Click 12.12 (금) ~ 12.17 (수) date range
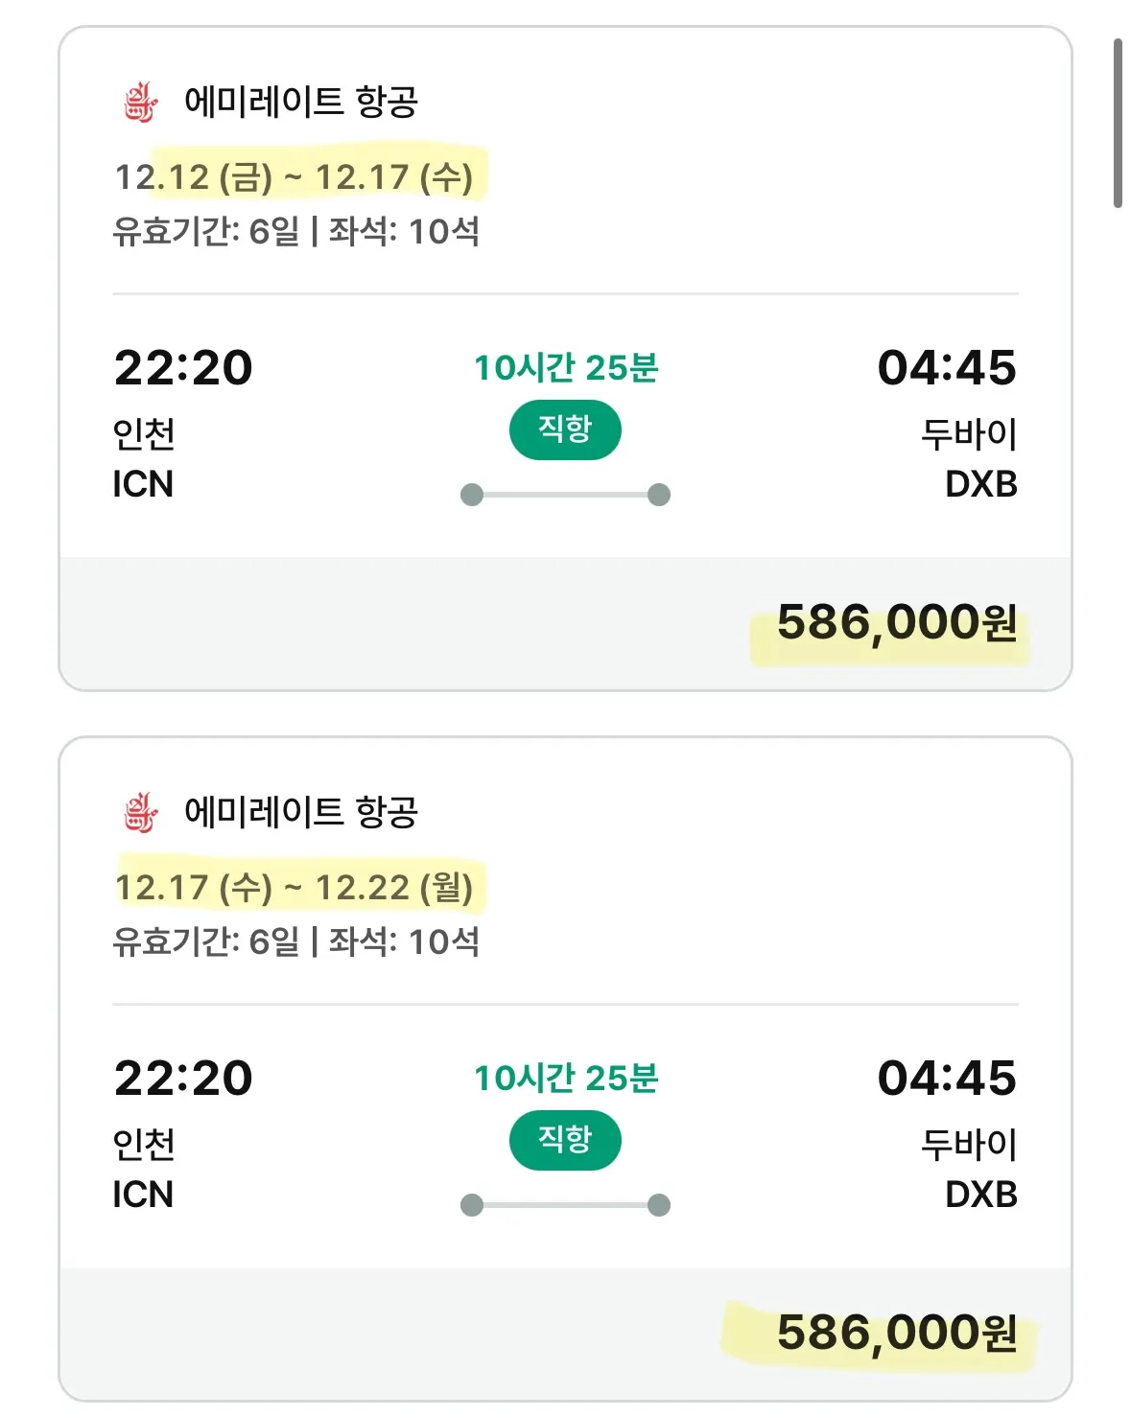Screen dimensions: 1131x1417 coord(294,177)
